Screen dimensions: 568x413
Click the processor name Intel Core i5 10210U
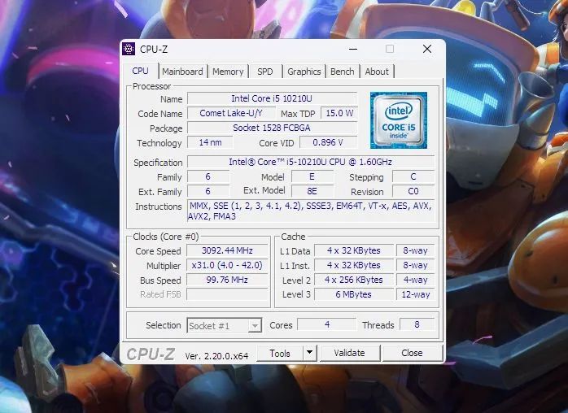point(272,98)
